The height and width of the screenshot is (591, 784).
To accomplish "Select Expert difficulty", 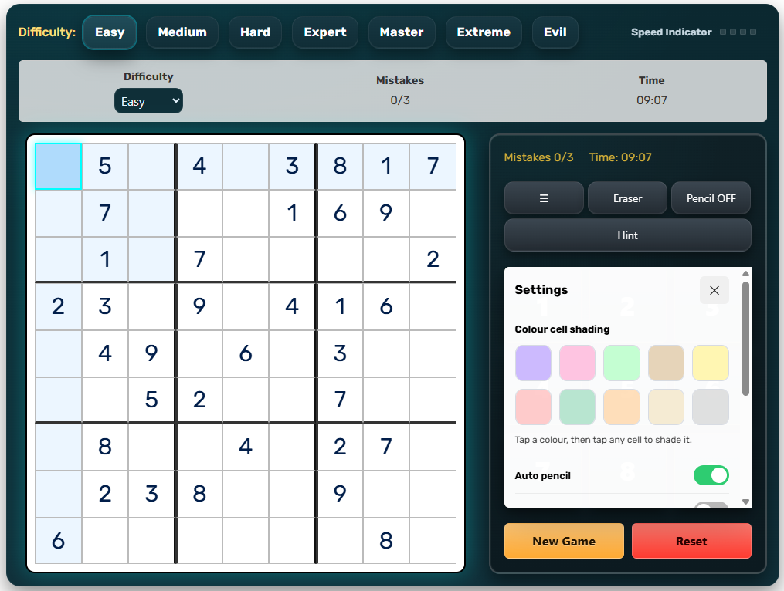I will 324,32.
